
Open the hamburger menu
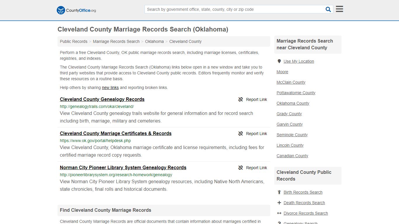tap(339, 9)
